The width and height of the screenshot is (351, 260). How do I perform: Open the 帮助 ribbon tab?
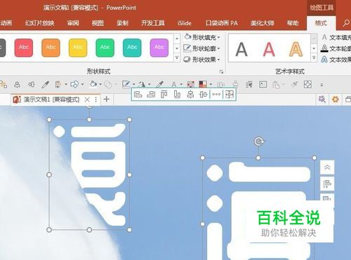click(293, 23)
